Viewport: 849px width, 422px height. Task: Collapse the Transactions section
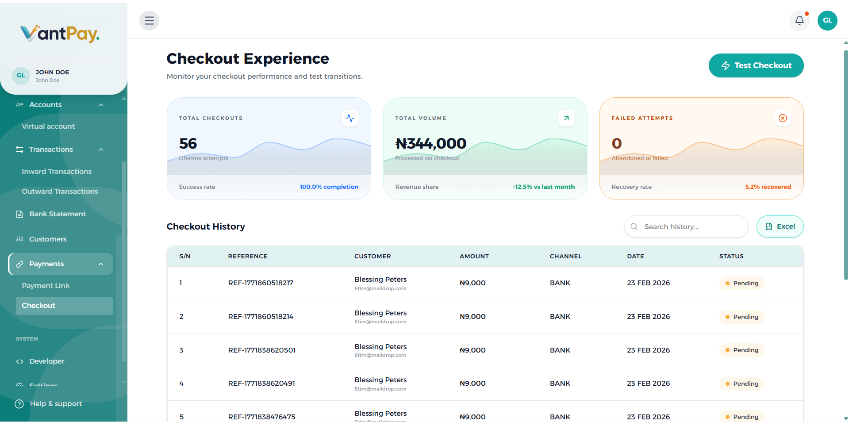tap(100, 150)
